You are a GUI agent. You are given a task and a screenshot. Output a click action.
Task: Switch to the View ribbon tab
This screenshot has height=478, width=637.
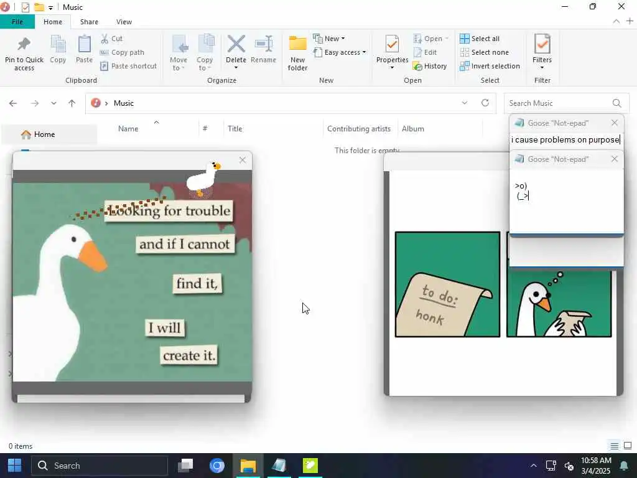pos(124,22)
